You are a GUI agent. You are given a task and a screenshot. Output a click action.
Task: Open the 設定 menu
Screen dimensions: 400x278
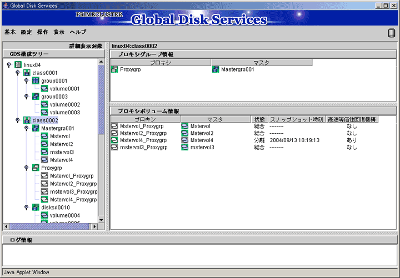26,32
